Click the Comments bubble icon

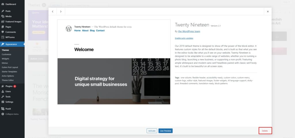pyautogui.click(x=3, y=32)
